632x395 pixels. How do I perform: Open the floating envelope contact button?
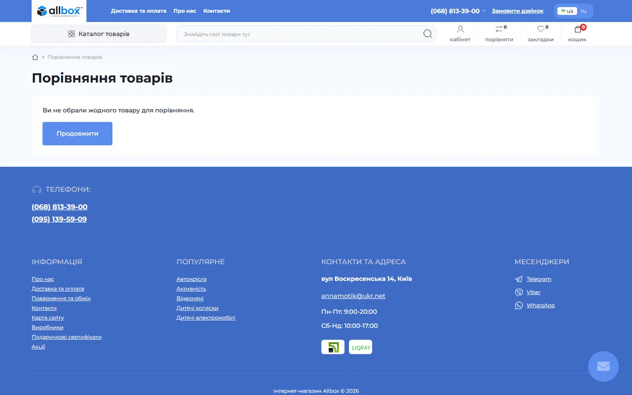pos(604,366)
